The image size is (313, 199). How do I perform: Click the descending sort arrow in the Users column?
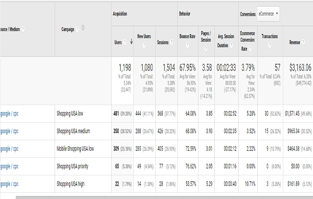pyautogui.click(x=131, y=42)
